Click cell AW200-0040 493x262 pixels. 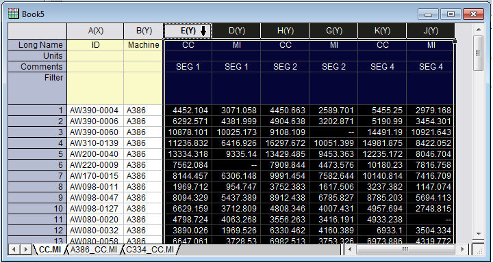click(95, 154)
